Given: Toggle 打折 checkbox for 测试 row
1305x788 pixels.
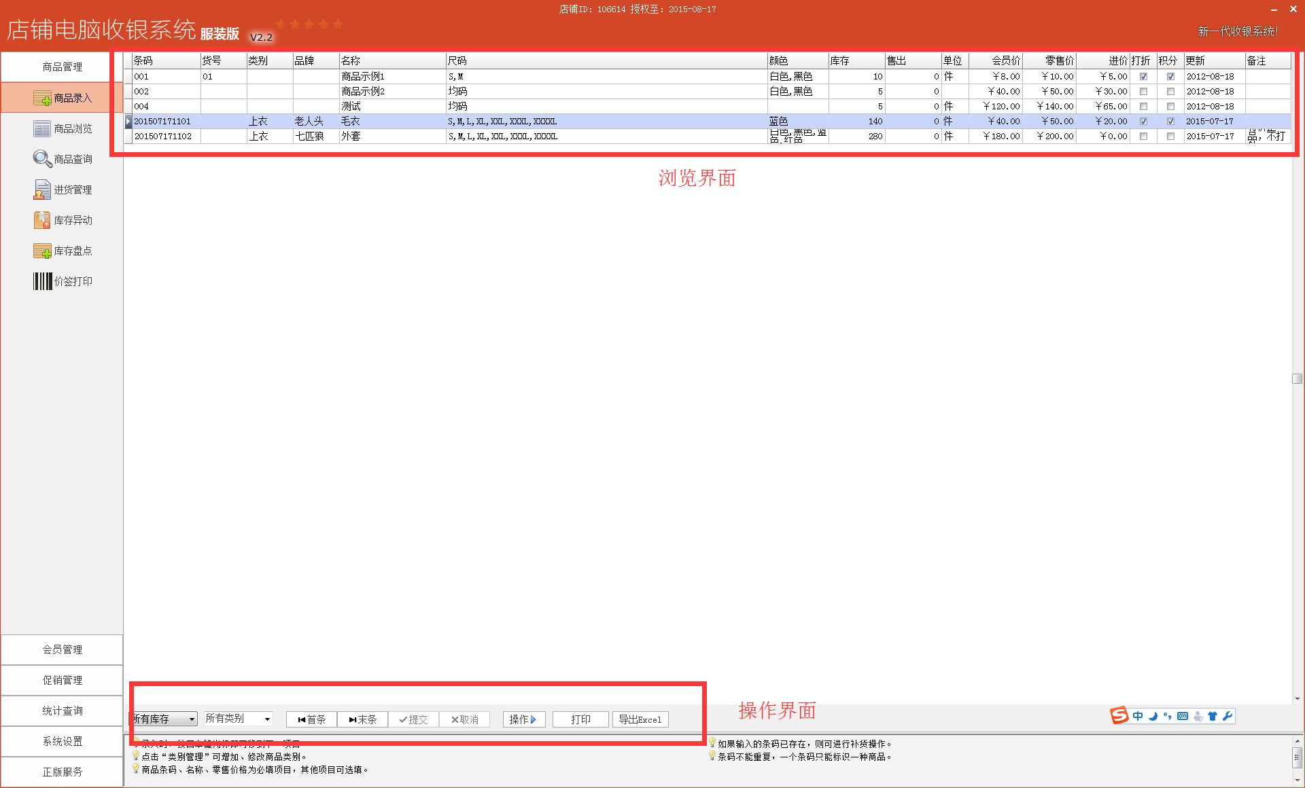Looking at the screenshot, I should pos(1143,107).
